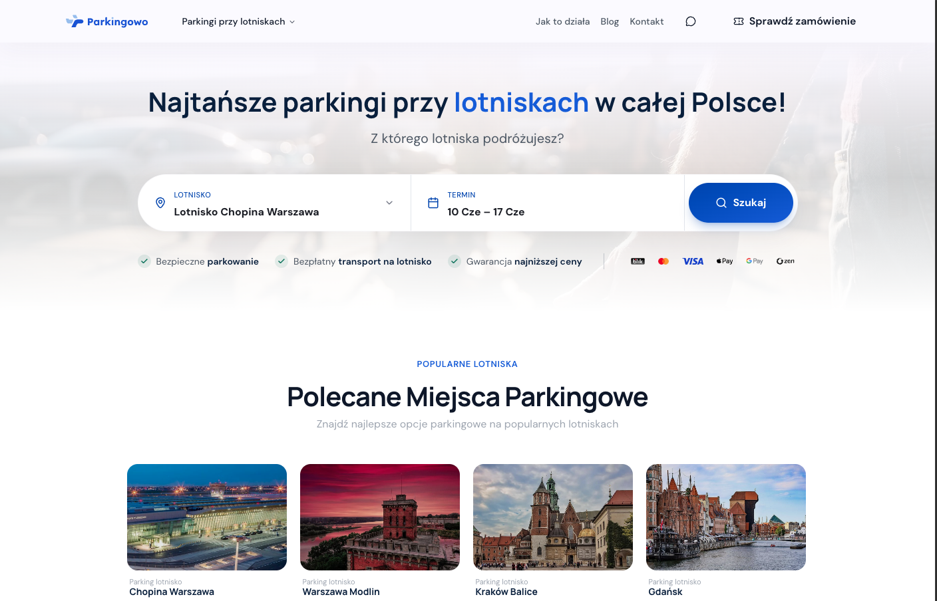Click the Polecane Miejsca Parkingowe heading

[467, 397]
